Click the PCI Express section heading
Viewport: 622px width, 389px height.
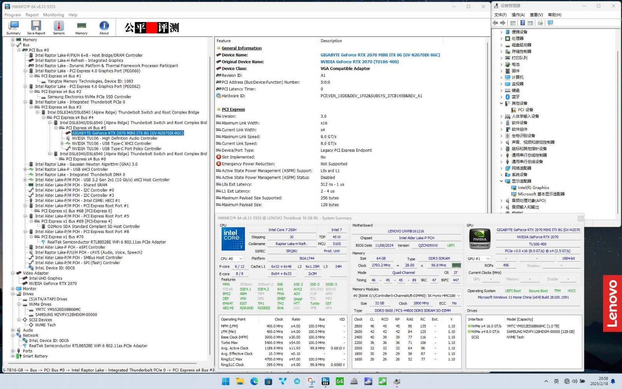click(x=233, y=109)
